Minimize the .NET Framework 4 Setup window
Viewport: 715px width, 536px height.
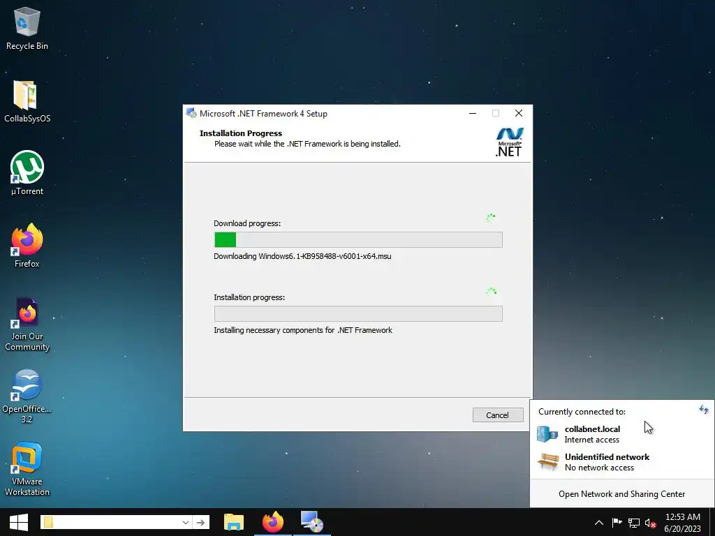click(473, 113)
